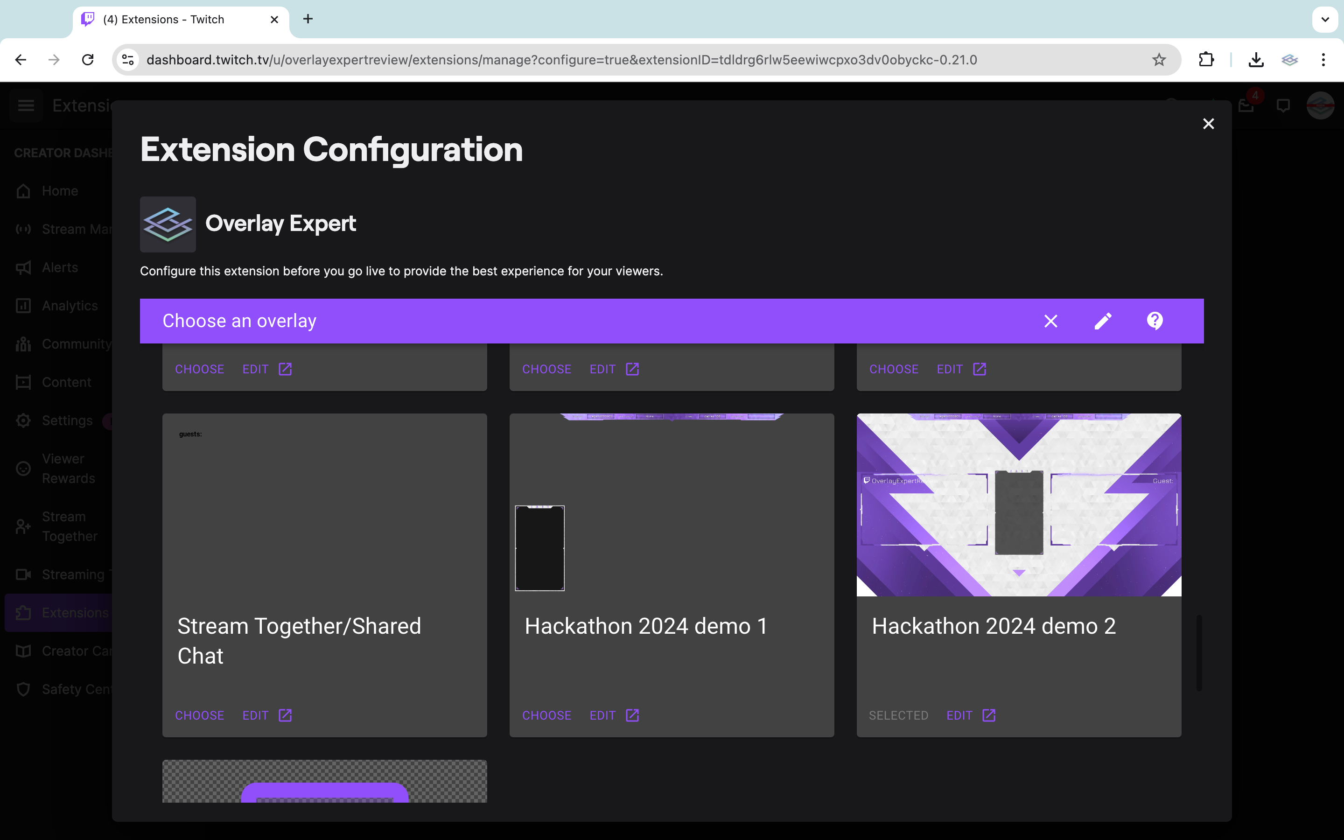Open the help question mark icon
Screen dimensions: 1344x840
pyautogui.click(x=1155, y=321)
